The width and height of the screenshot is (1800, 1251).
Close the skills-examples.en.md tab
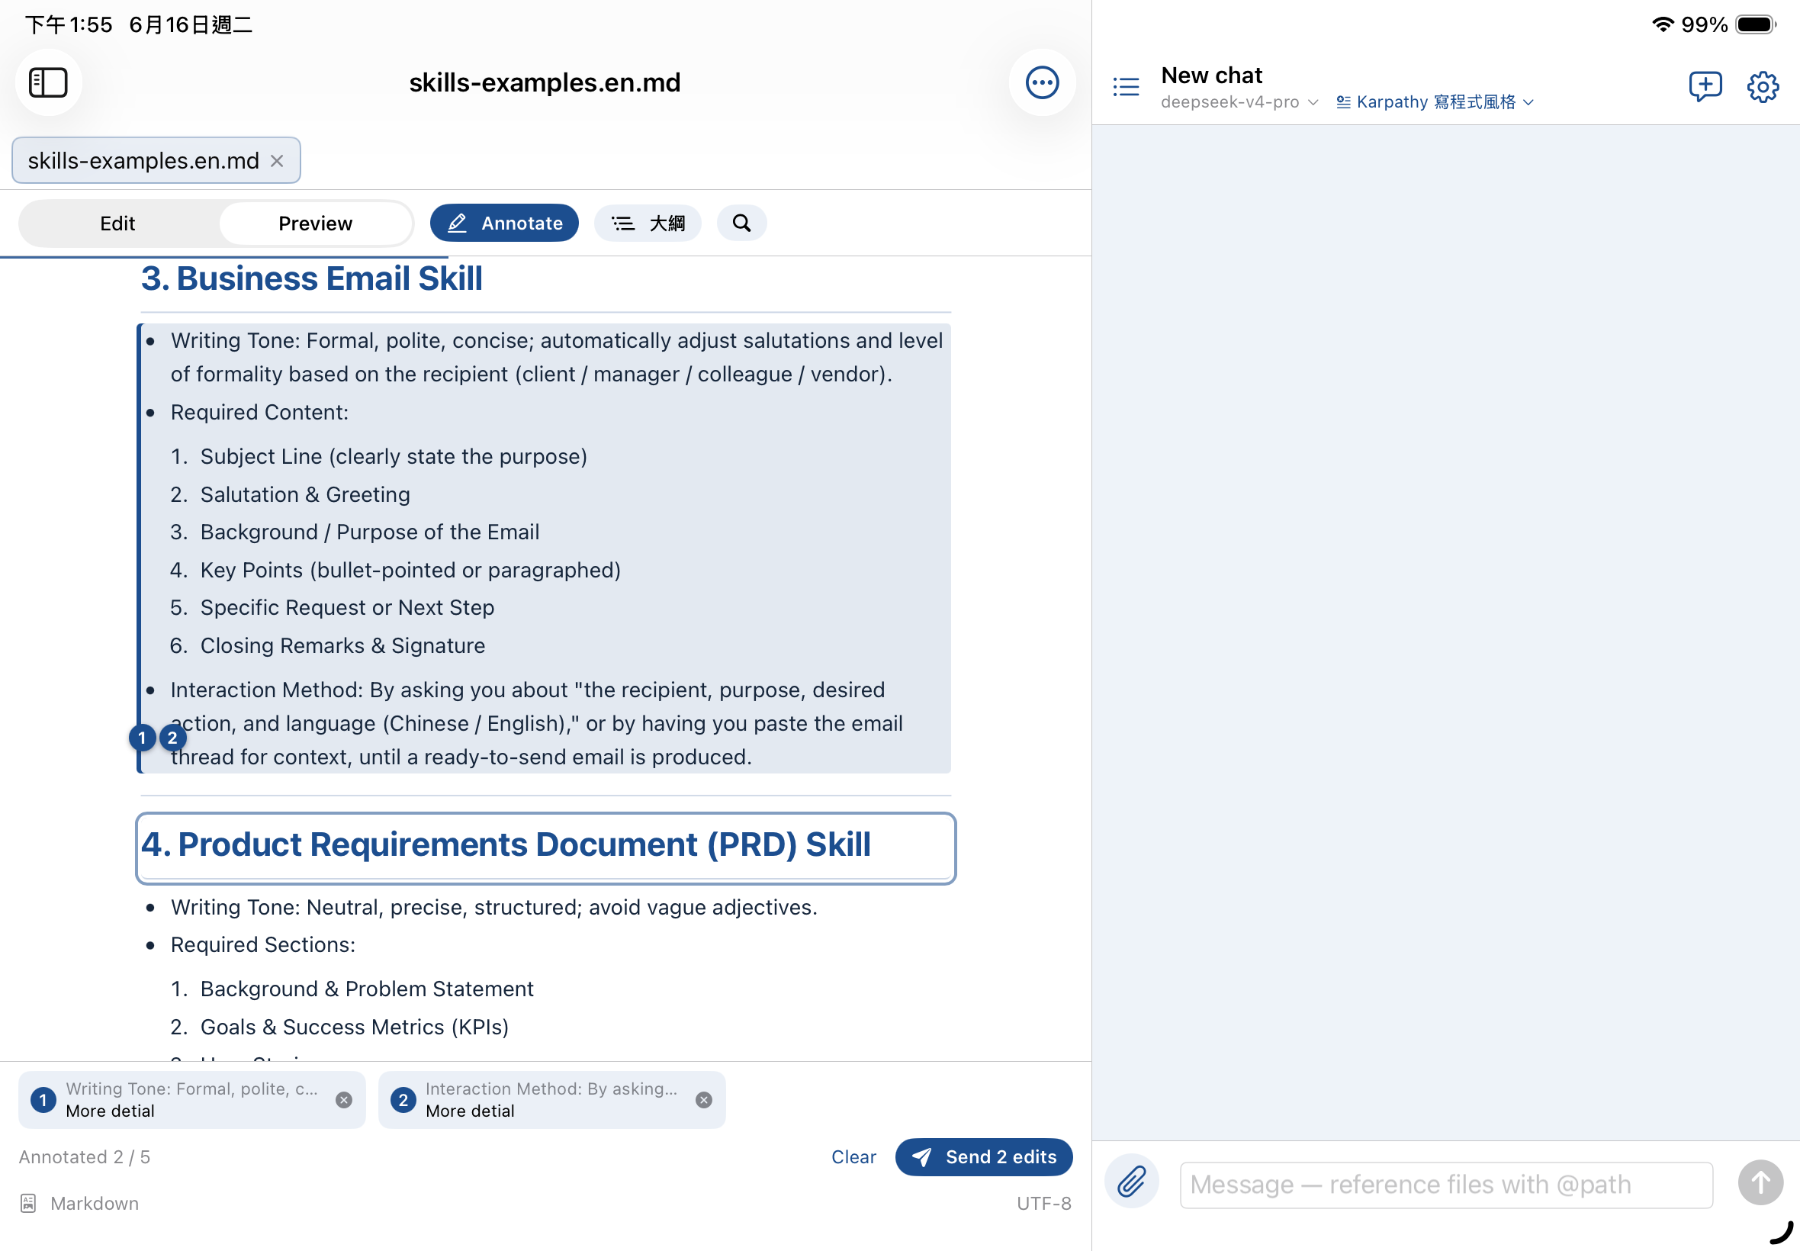pos(277,161)
